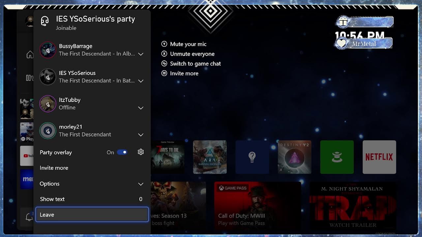The width and height of the screenshot is (422, 237).
Task: Select morley21's avatar
Action: pos(48,131)
